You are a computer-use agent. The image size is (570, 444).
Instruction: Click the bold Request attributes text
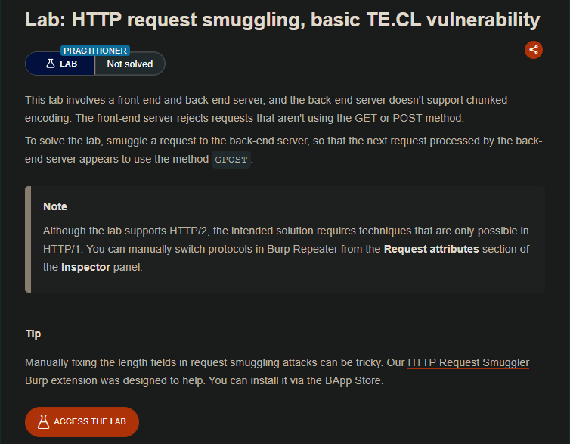[431, 249]
